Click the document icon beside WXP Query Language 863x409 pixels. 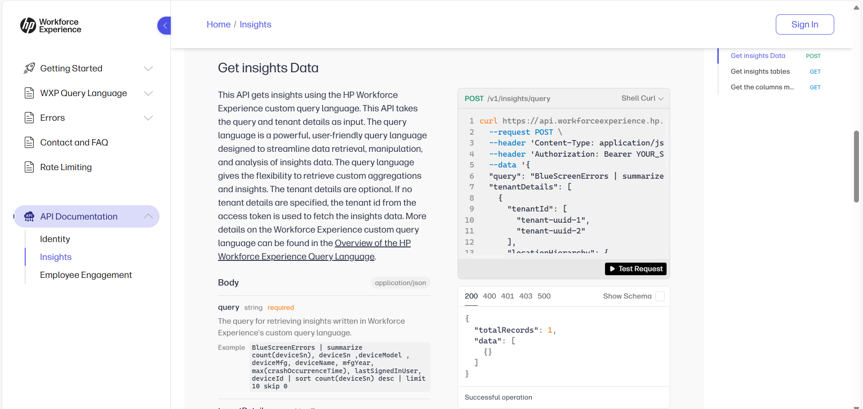[29, 93]
